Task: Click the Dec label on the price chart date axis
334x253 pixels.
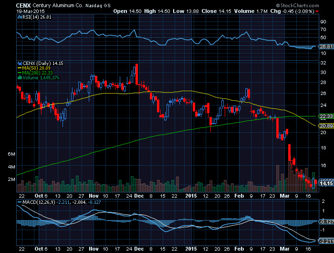Action: pyautogui.click(x=139, y=196)
